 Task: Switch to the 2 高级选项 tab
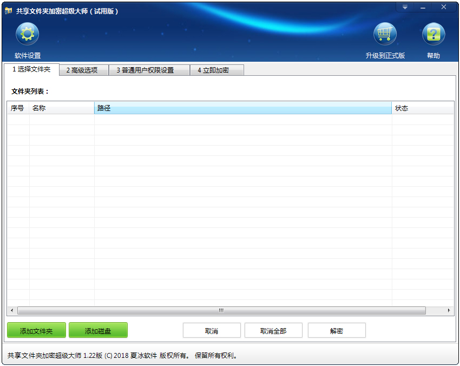pos(84,70)
